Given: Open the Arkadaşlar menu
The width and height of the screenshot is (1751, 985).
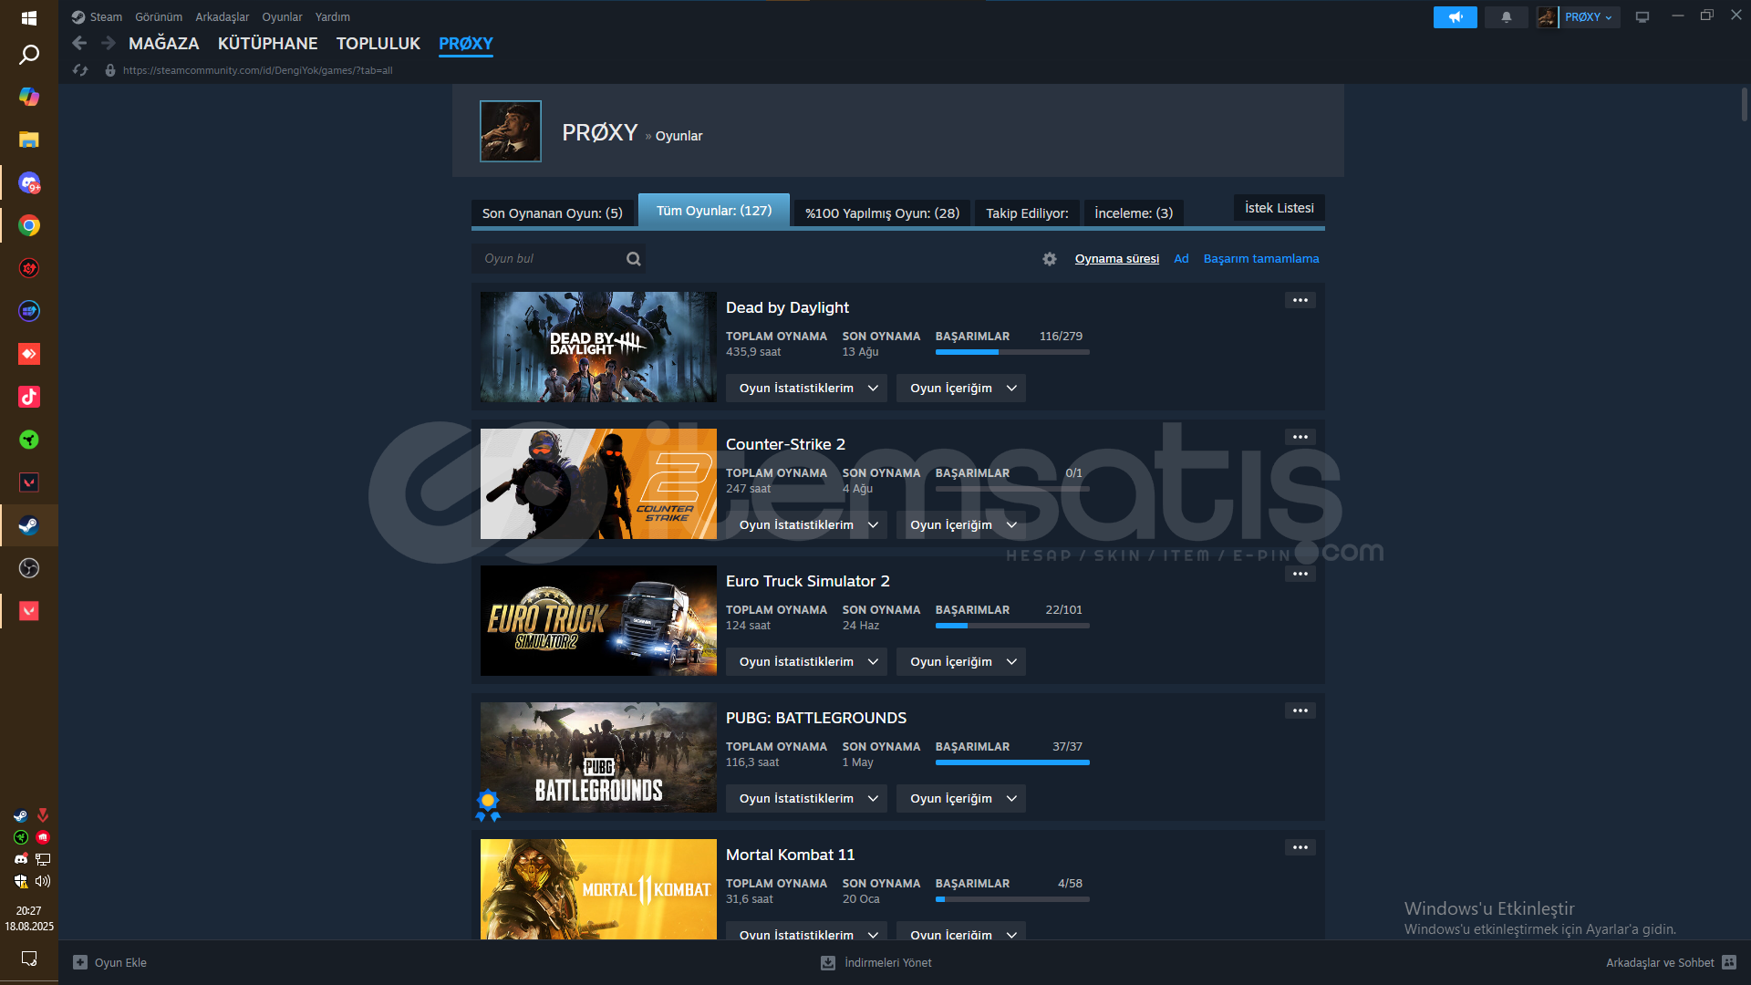Looking at the screenshot, I should point(222,17).
